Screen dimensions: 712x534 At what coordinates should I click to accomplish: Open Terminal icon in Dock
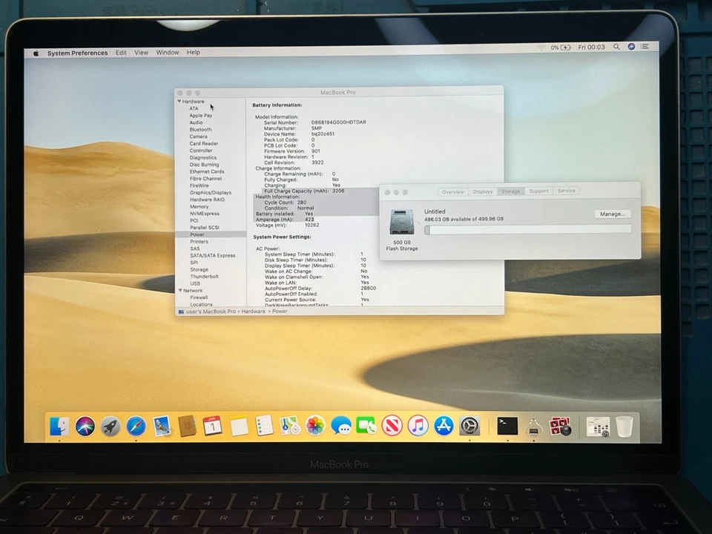pyautogui.click(x=507, y=426)
